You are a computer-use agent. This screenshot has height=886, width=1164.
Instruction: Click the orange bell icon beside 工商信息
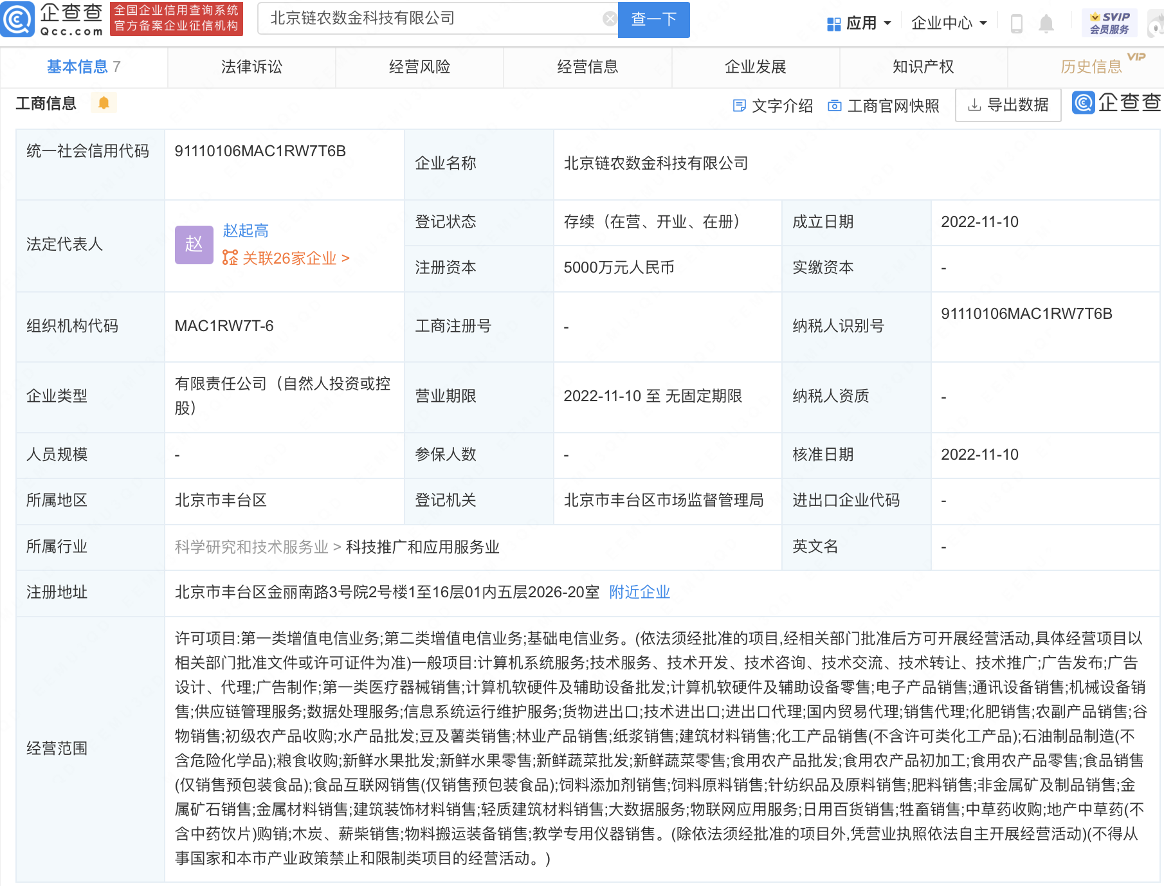[104, 103]
